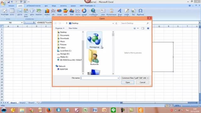The image size is (201, 113).
Task: Click the Cancel button
Action: coord(142,82)
